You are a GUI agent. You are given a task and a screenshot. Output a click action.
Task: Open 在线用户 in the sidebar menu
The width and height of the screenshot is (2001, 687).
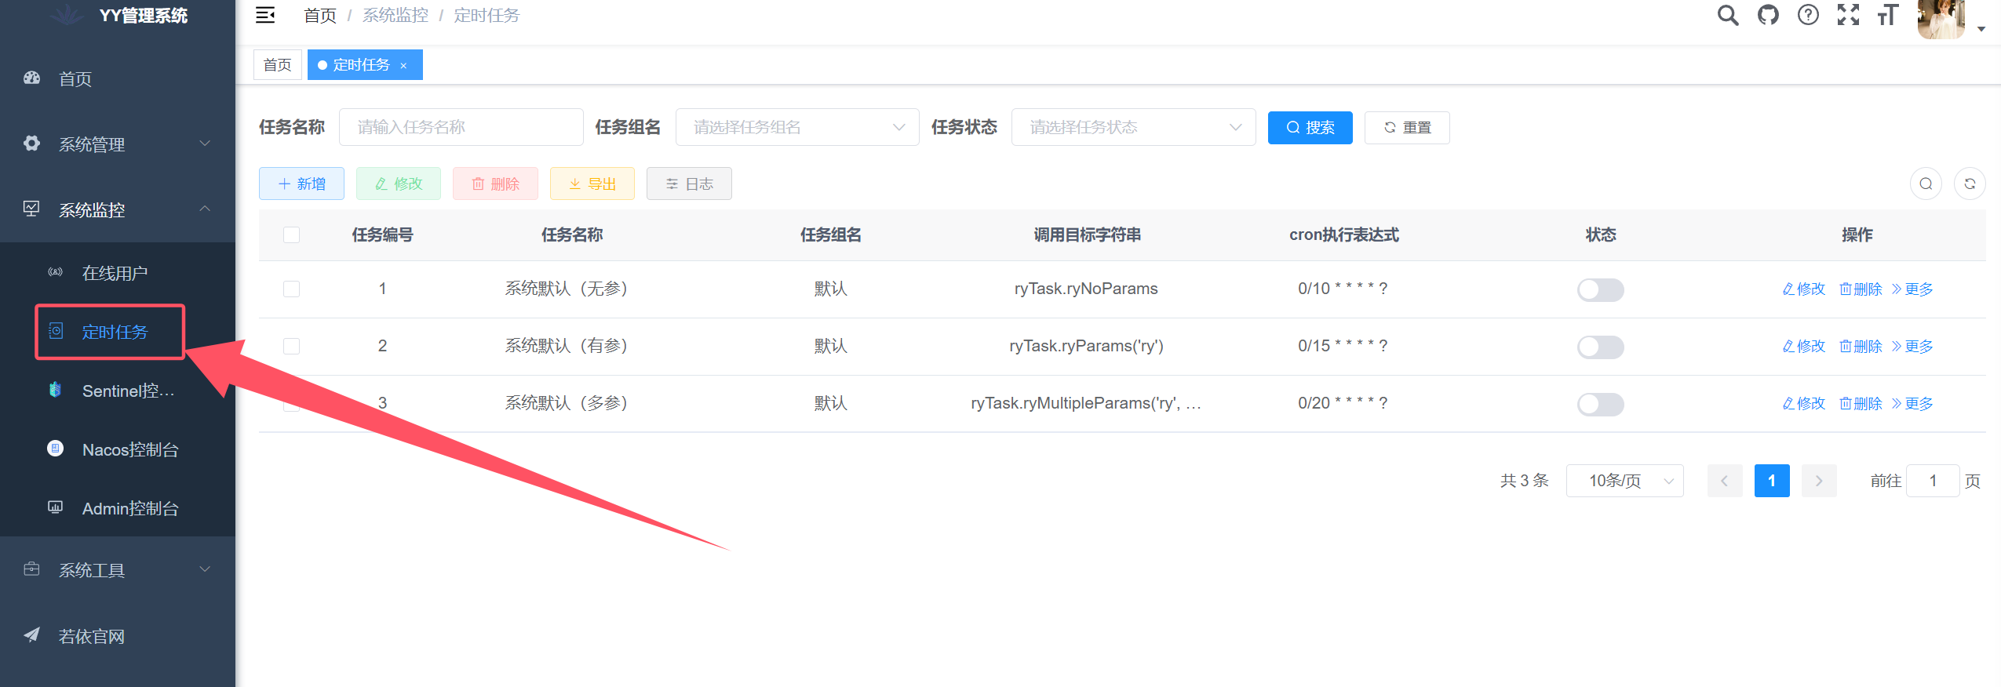(115, 274)
